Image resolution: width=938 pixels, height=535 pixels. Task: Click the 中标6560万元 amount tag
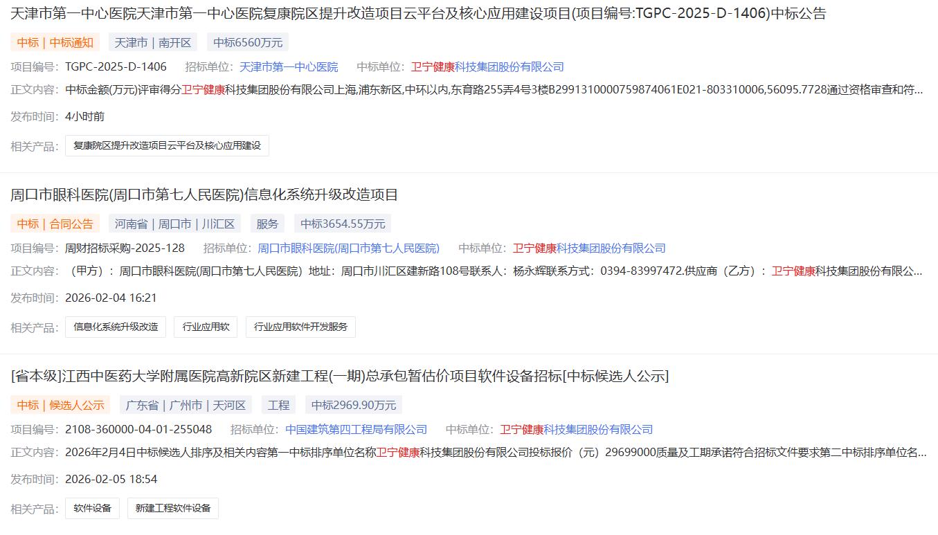(248, 42)
